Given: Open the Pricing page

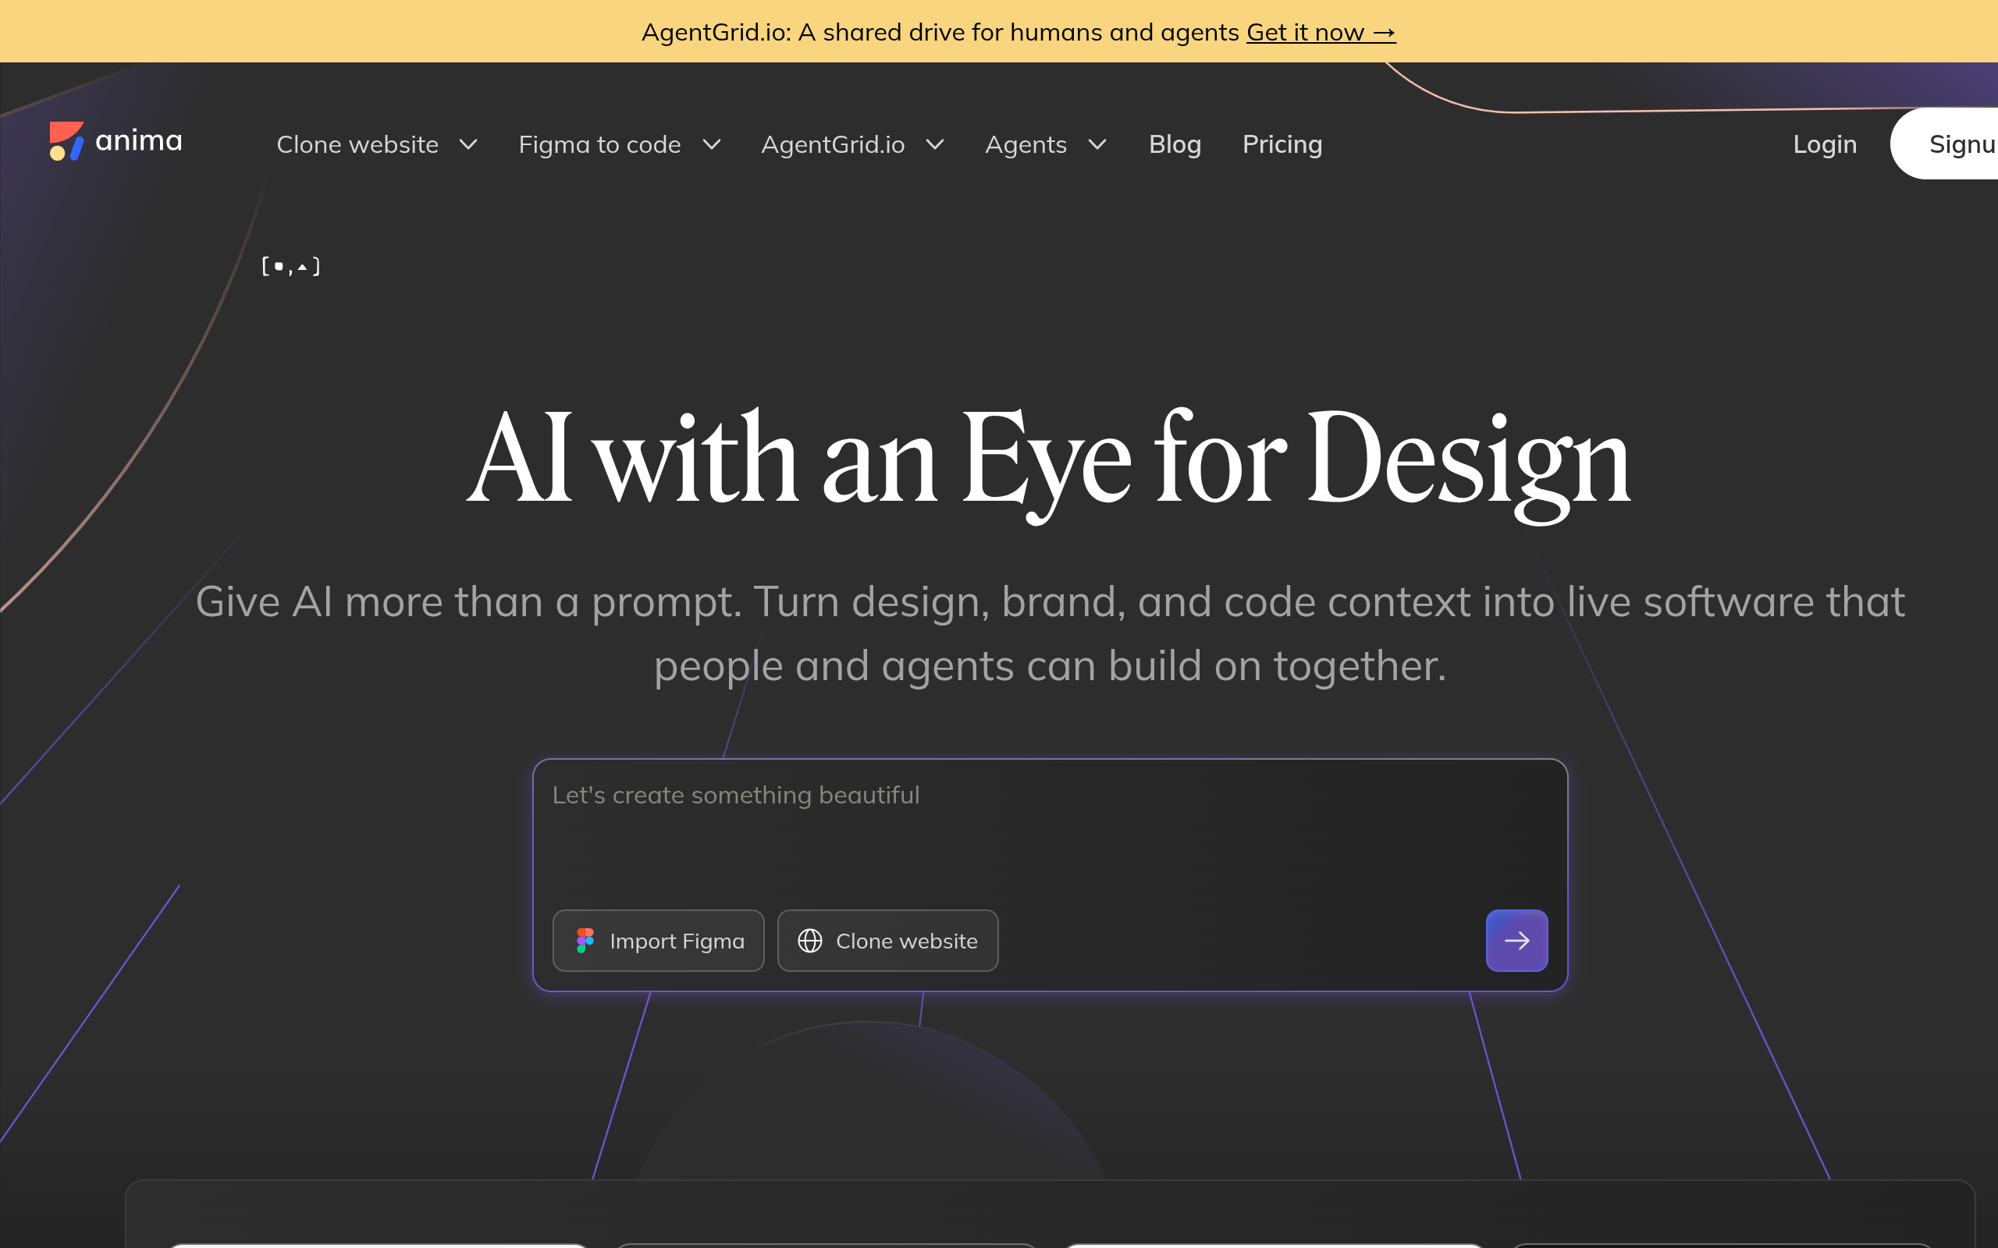Looking at the screenshot, I should tap(1282, 144).
